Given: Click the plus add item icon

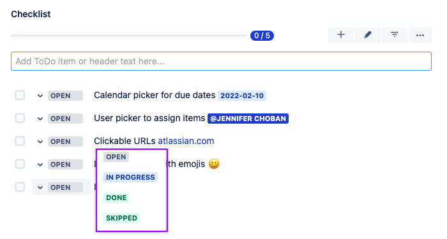Looking at the screenshot, I should [x=340, y=35].
